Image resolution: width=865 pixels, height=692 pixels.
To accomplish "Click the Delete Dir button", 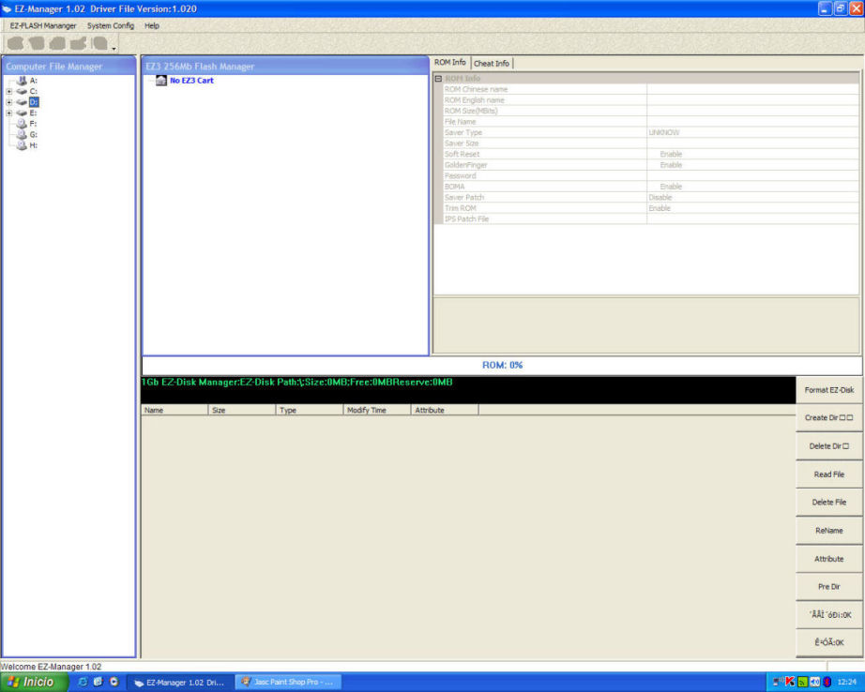I will click(x=828, y=446).
